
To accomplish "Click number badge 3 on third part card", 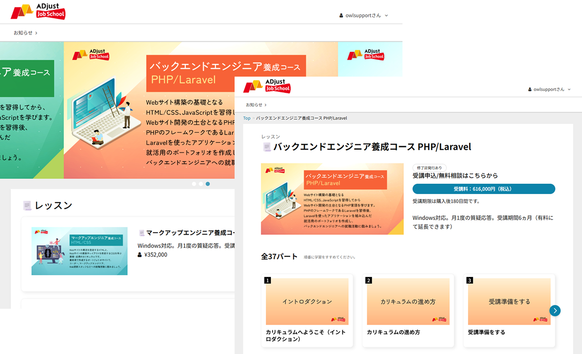I will (x=470, y=281).
